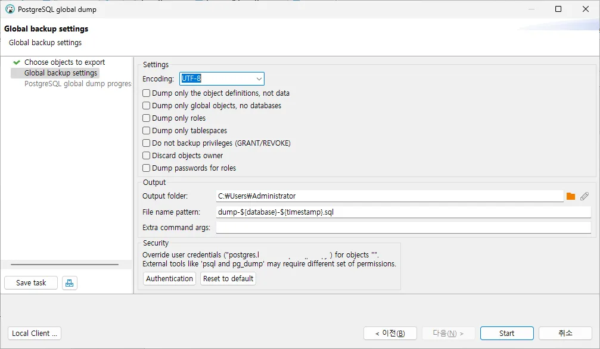Image resolution: width=600 pixels, height=349 pixels.
Task: Click the Authentication button
Action: pos(169,278)
